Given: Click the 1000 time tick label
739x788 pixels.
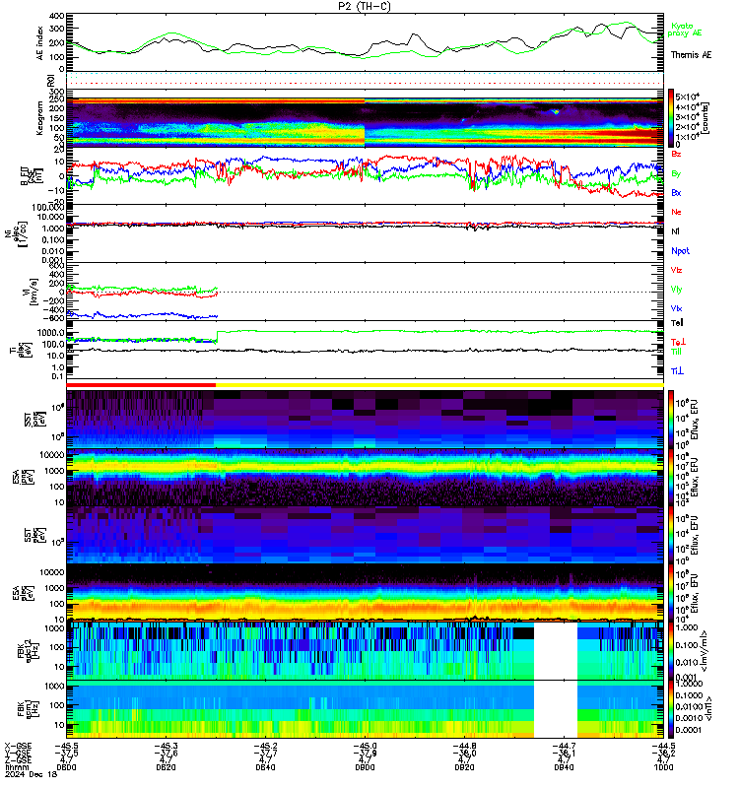Looking at the screenshot, I should 663,767.
